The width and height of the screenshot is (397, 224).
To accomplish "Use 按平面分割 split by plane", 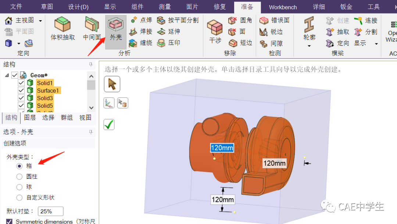I will click(178, 20).
